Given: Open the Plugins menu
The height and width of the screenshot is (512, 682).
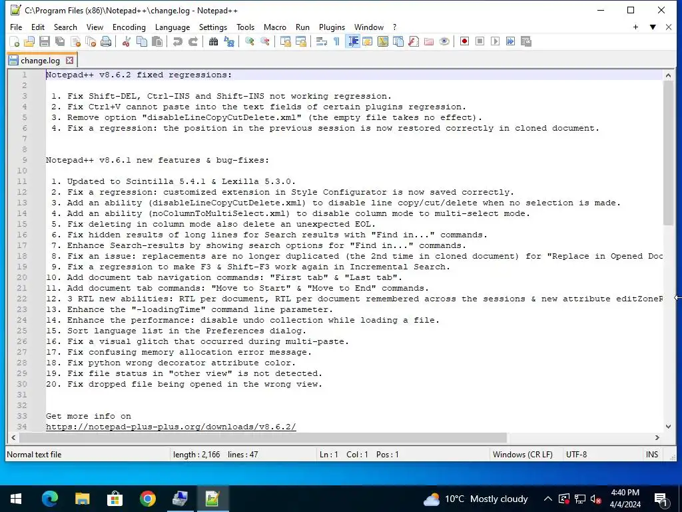Looking at the screenshot, I should click(332, 27).
